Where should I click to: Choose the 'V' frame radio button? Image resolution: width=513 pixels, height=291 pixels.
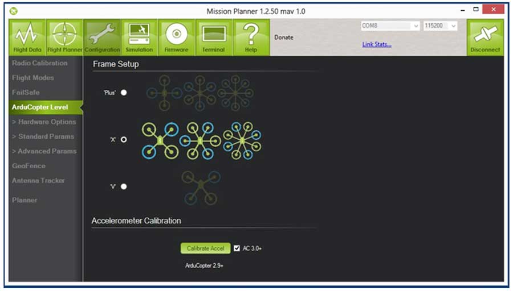(124, 186)
